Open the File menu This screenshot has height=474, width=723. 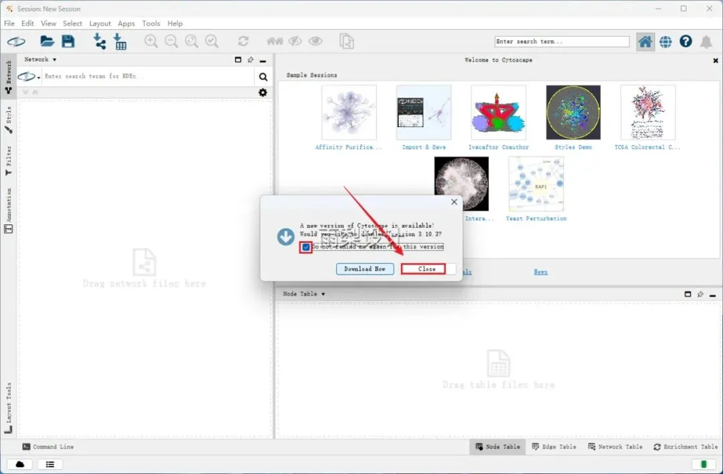point(9,23)
